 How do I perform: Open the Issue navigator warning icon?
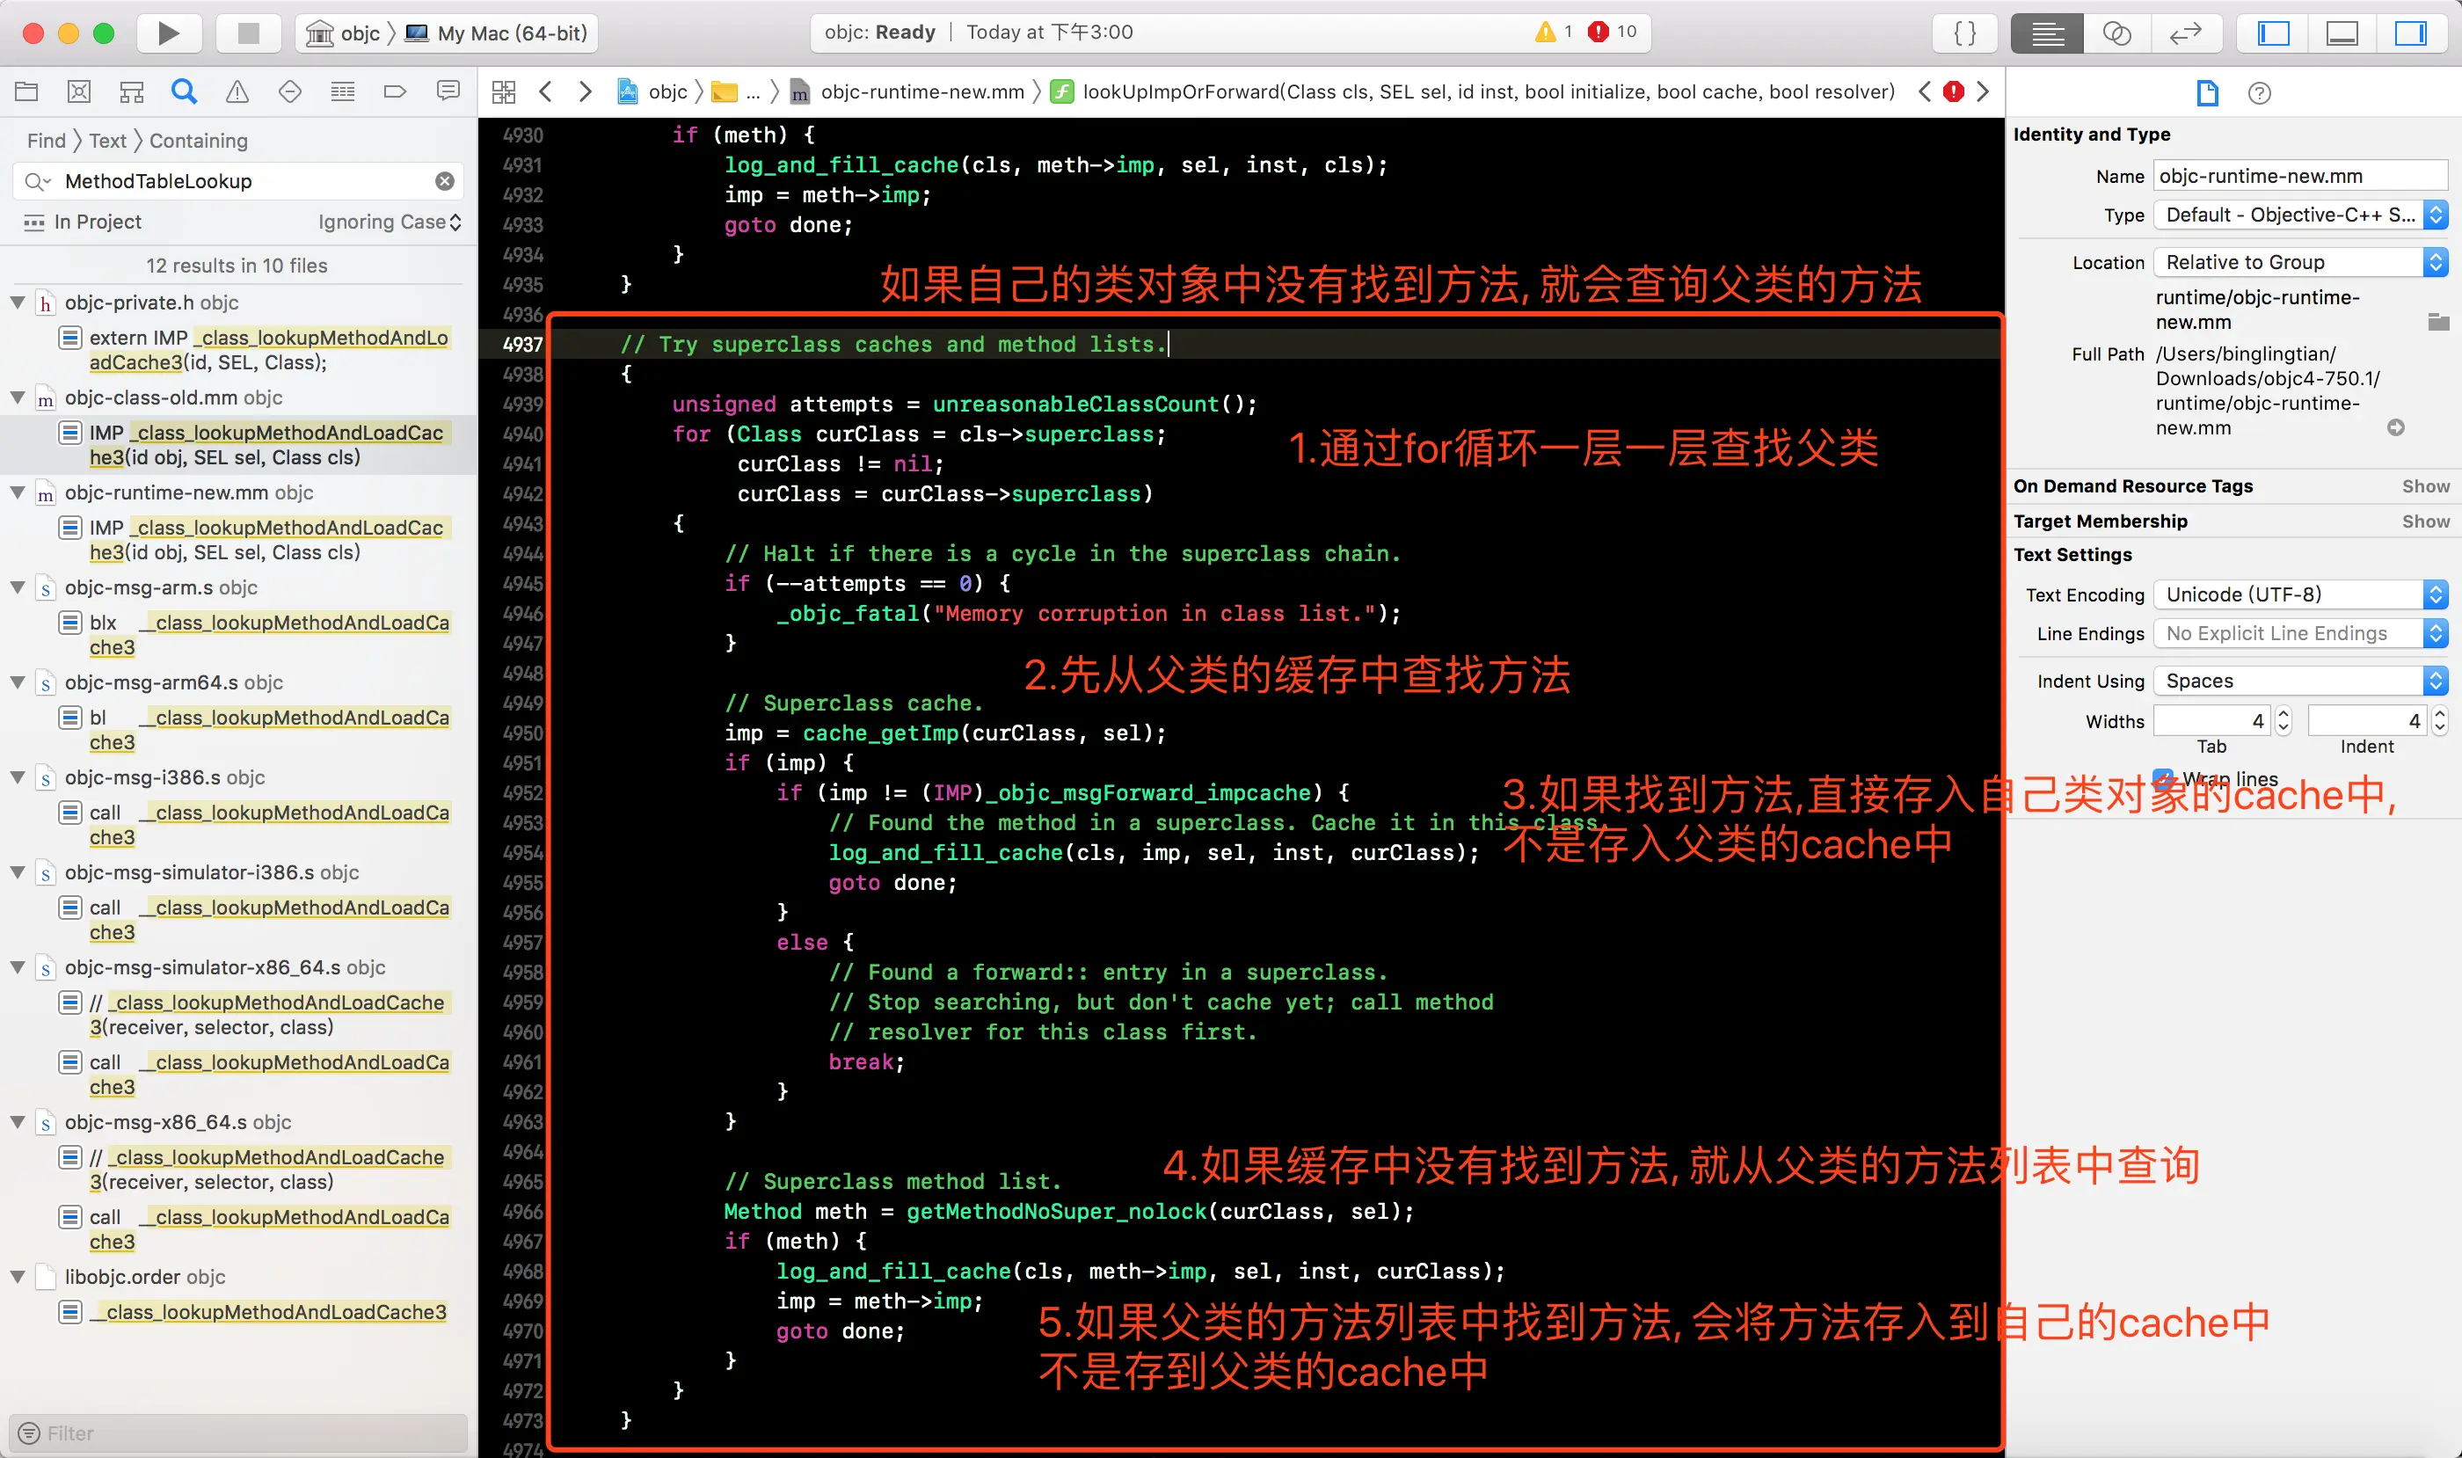237,91
